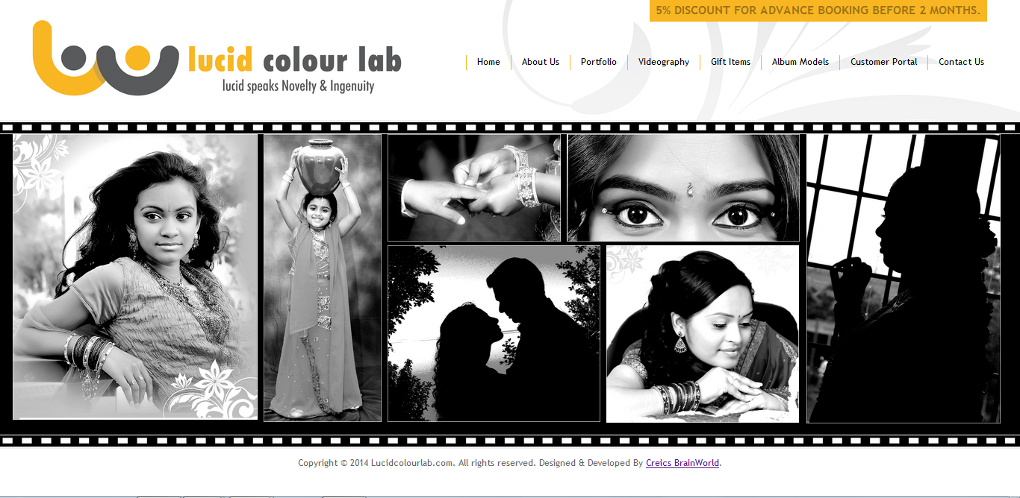Open the portrait of girl with bangles
This screenshot has height=498, width=1020.
[x=135, y=277]
